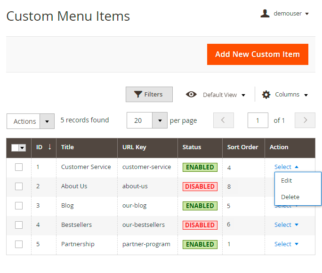Image resolution: width=322 pixels, height=273 pixels.
Task: Expand Select action for Bestsellers row
Action: click(x=286, y=225)
